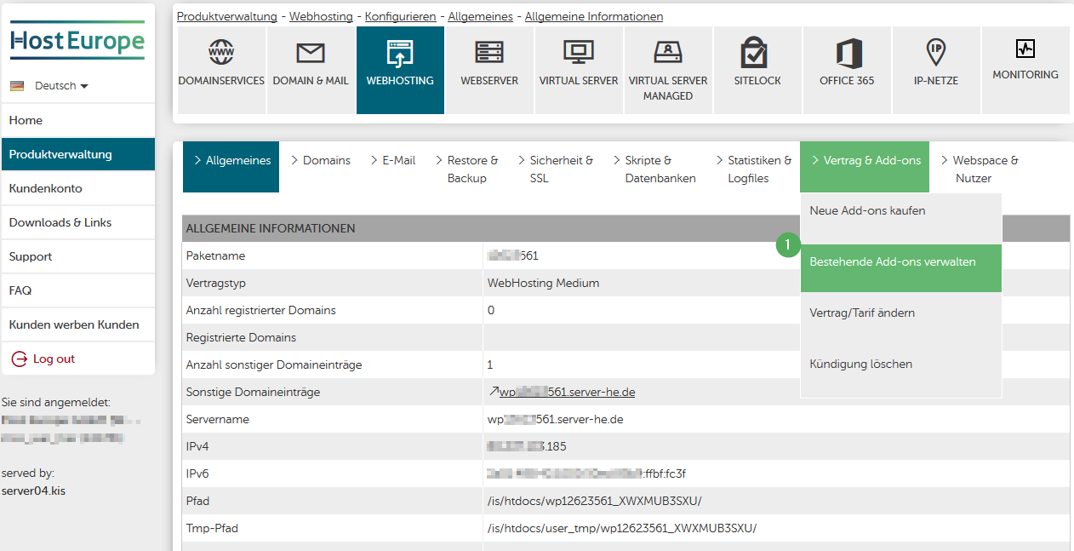The height and width of the screenshot is (551, 1074).
Task: Click the Anzahl sonstiger Domaineinträge label
Action: (x=274, y=365)
